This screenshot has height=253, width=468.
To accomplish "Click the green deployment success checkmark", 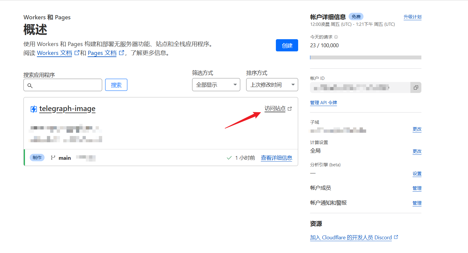I will [229, 158].
